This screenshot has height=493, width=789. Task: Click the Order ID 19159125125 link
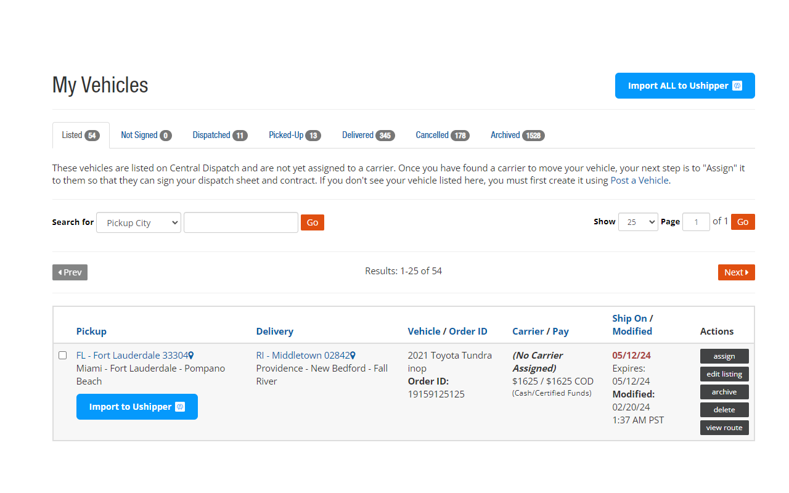pyautogui.click(x=436, y=394)
